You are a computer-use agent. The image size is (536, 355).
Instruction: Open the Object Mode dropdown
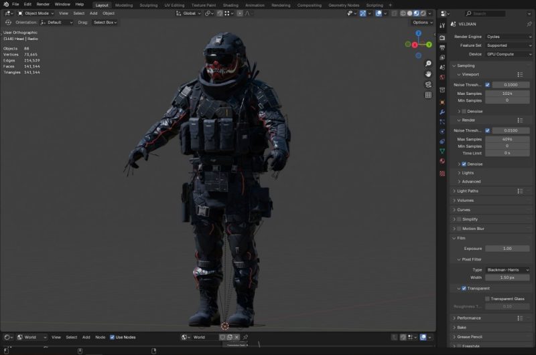[x=35, y=13]
